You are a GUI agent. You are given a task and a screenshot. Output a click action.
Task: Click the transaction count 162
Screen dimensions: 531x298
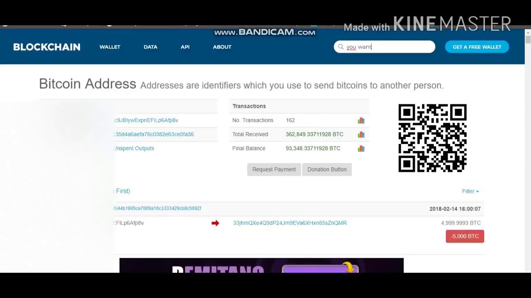coord(290,120)
